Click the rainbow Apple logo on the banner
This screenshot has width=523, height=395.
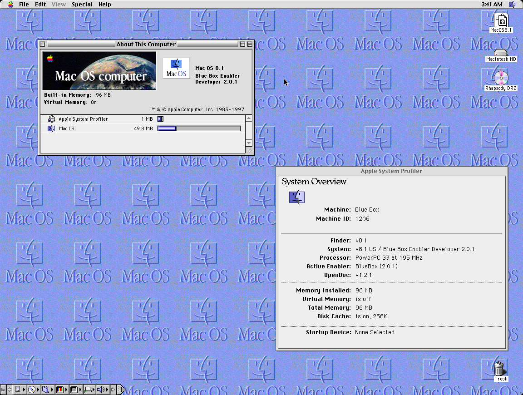pos(50,59)
